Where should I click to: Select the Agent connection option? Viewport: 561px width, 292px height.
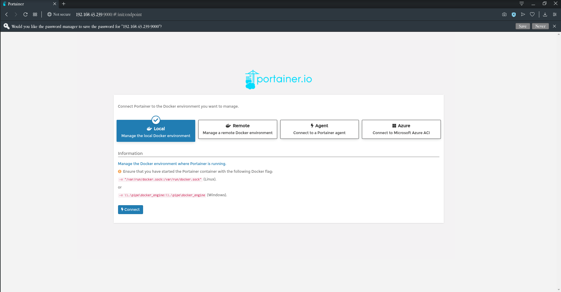319,129
